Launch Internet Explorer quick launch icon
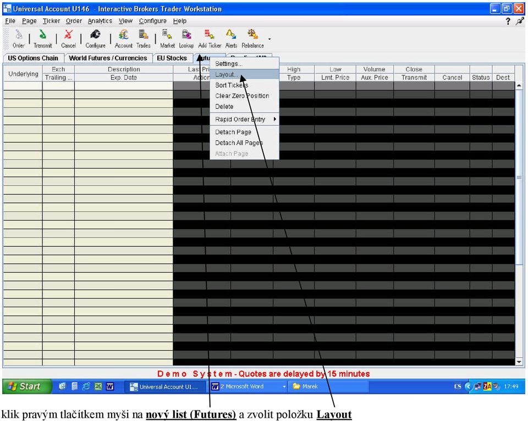 coord(86,387)
